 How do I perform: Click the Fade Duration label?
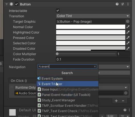coord(24,59)
